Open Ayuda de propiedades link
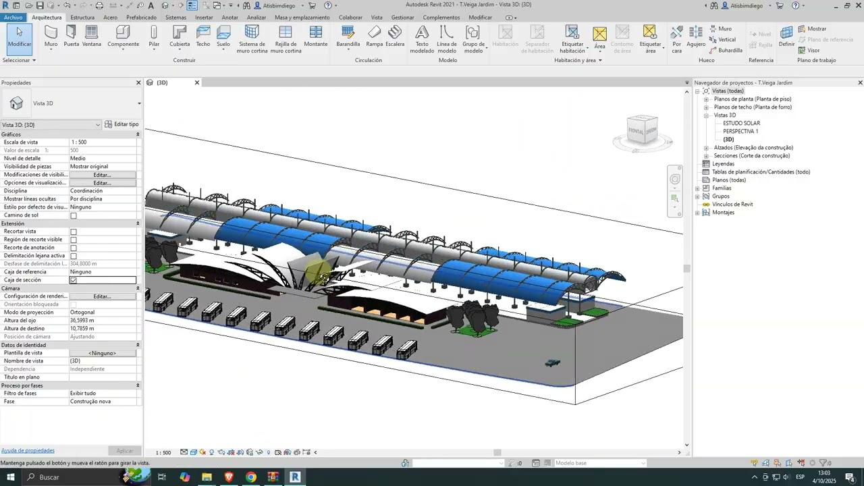The height and width of the screenshot is (486, 864). [28, 450]
